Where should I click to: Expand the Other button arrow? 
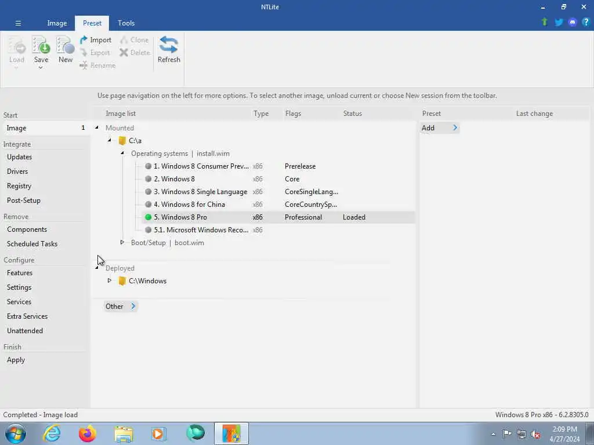tap(133, 306)
